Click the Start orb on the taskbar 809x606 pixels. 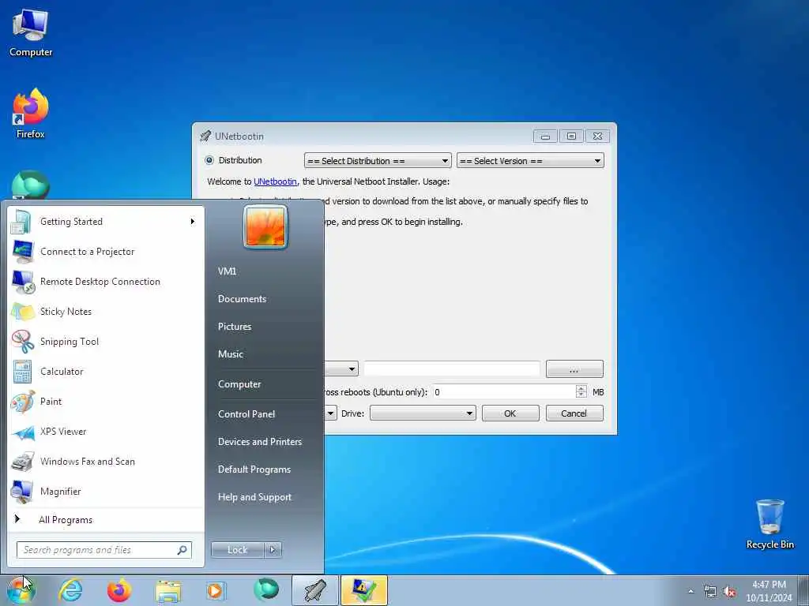(x=21, y=590)
